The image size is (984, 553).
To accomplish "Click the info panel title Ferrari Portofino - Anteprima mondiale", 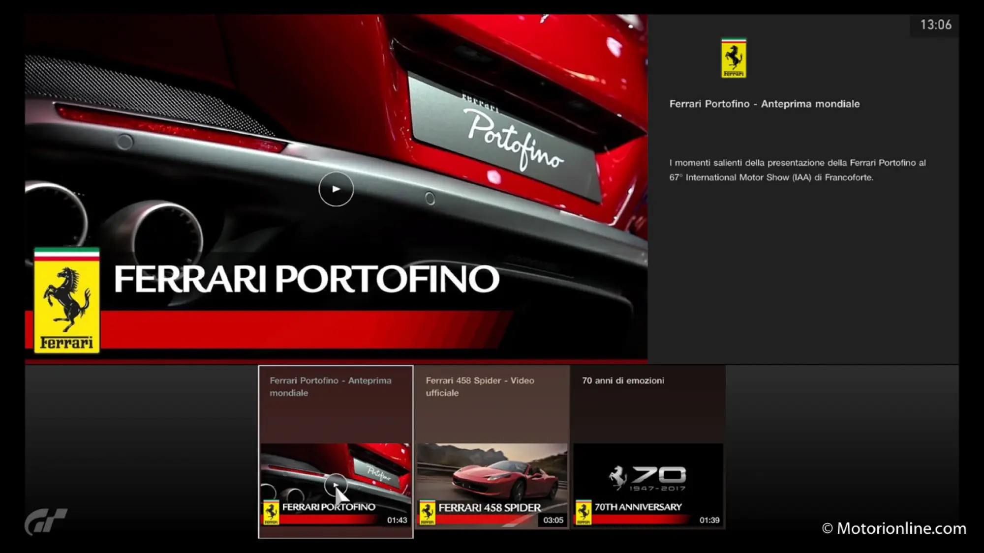I will (x=765, y=104).
